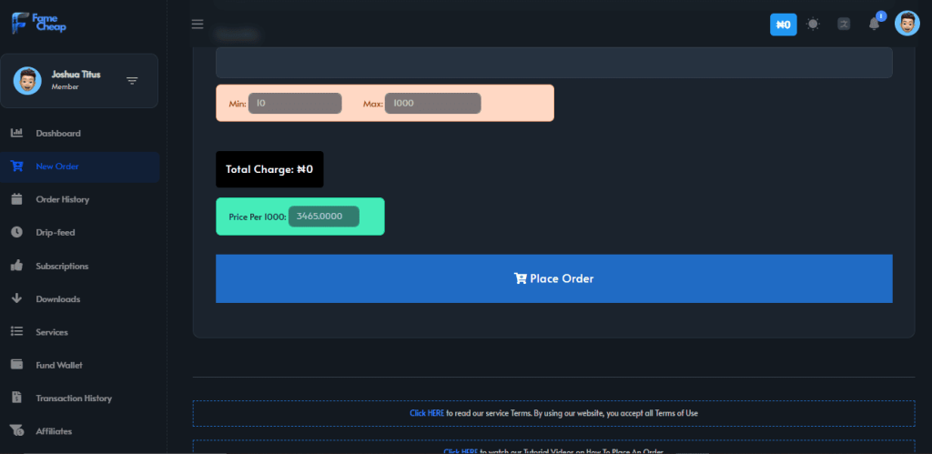Open Services list

52,332
